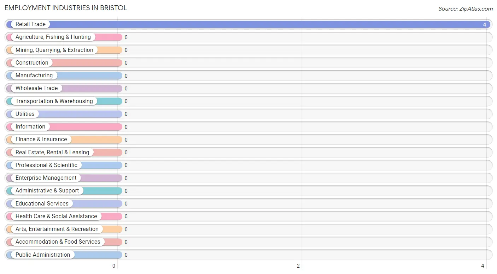Click the 0 value beside Educational Services
This screenshot has height=274, width=497.
(x=126, y=204)
